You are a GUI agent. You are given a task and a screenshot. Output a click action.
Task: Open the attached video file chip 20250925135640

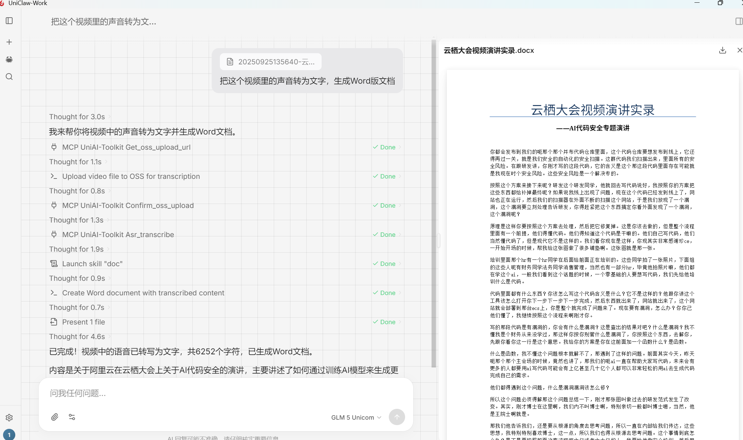point(271,62)
